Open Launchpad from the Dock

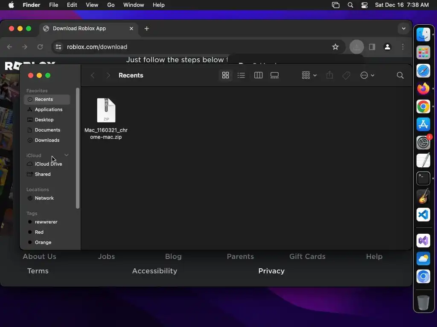coord(423,52)
